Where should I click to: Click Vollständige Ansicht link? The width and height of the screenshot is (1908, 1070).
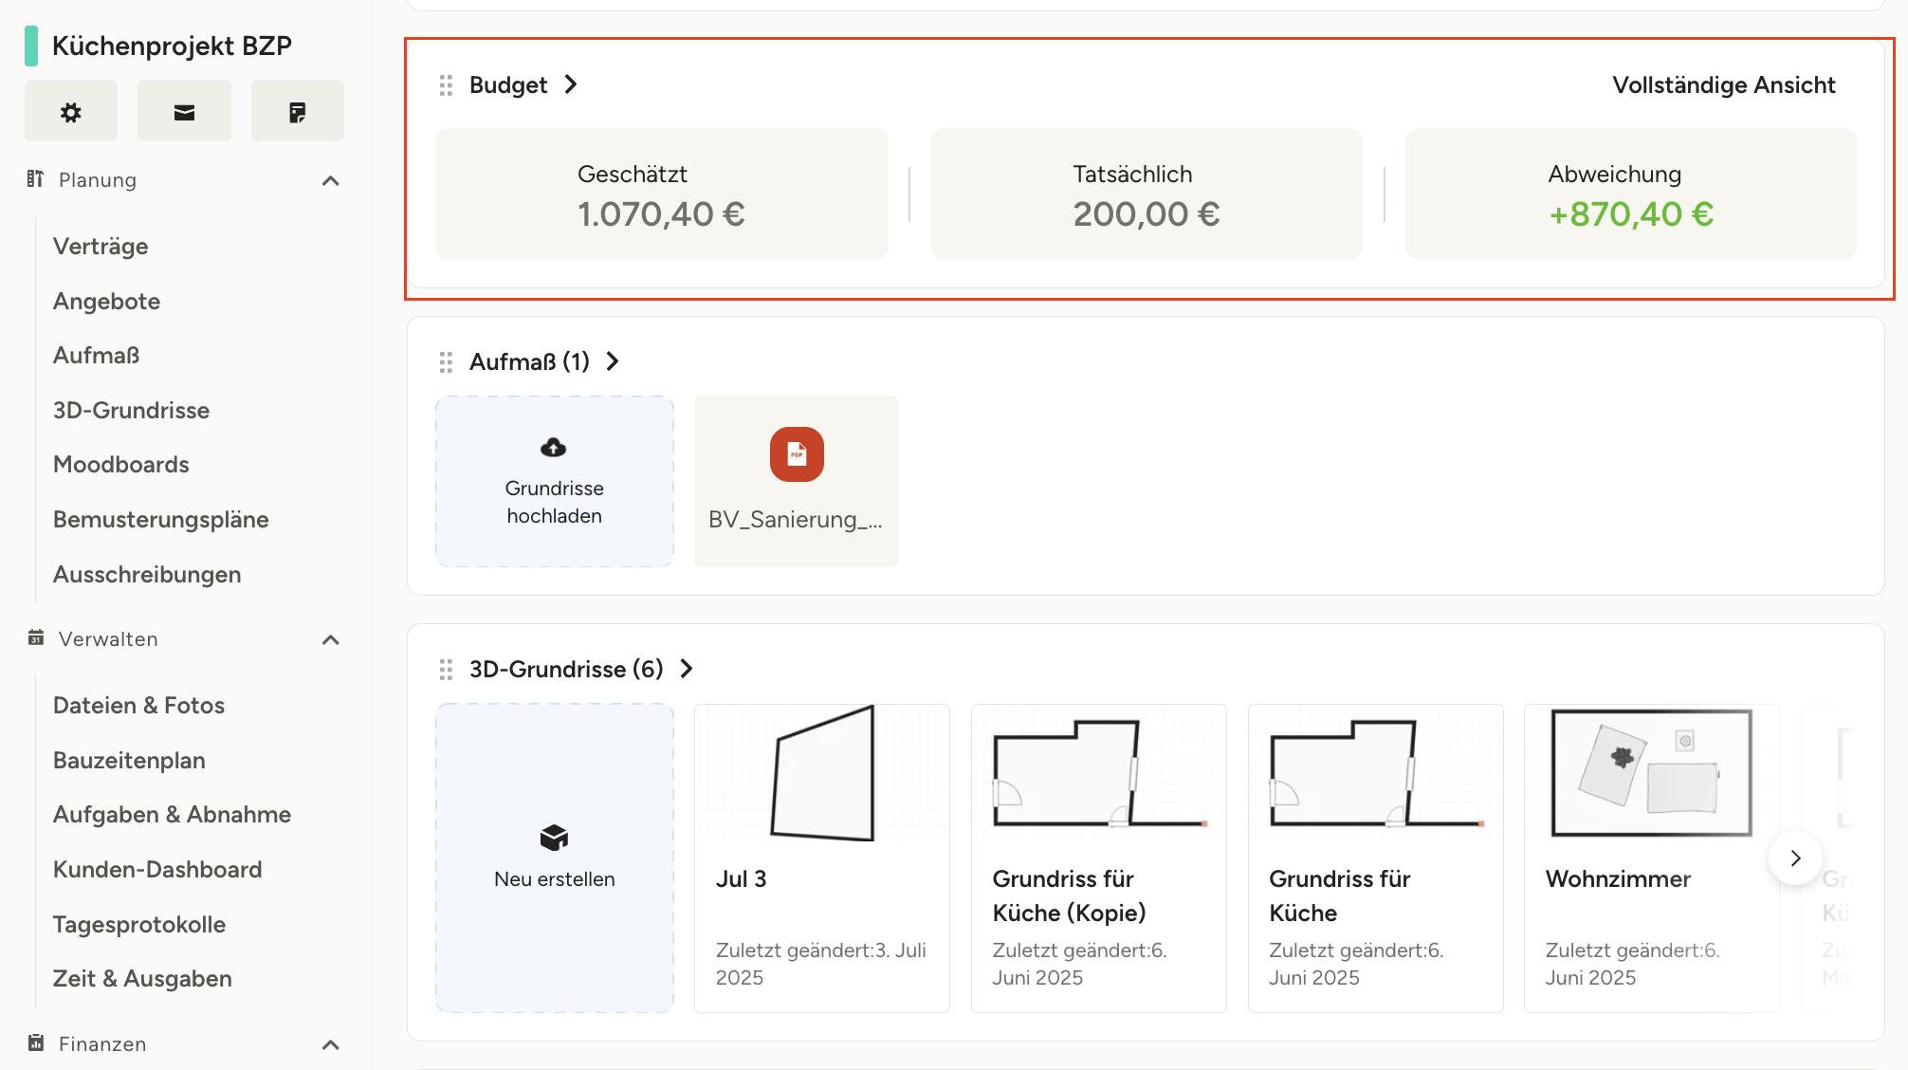click(x=1723, y=85)
